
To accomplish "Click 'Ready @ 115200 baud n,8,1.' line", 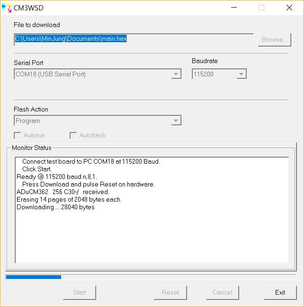I will (57, 177).
